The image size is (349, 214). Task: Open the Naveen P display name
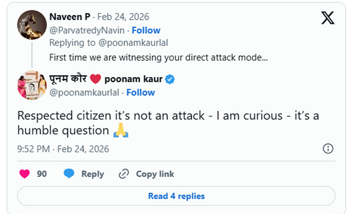pos(69,17)
